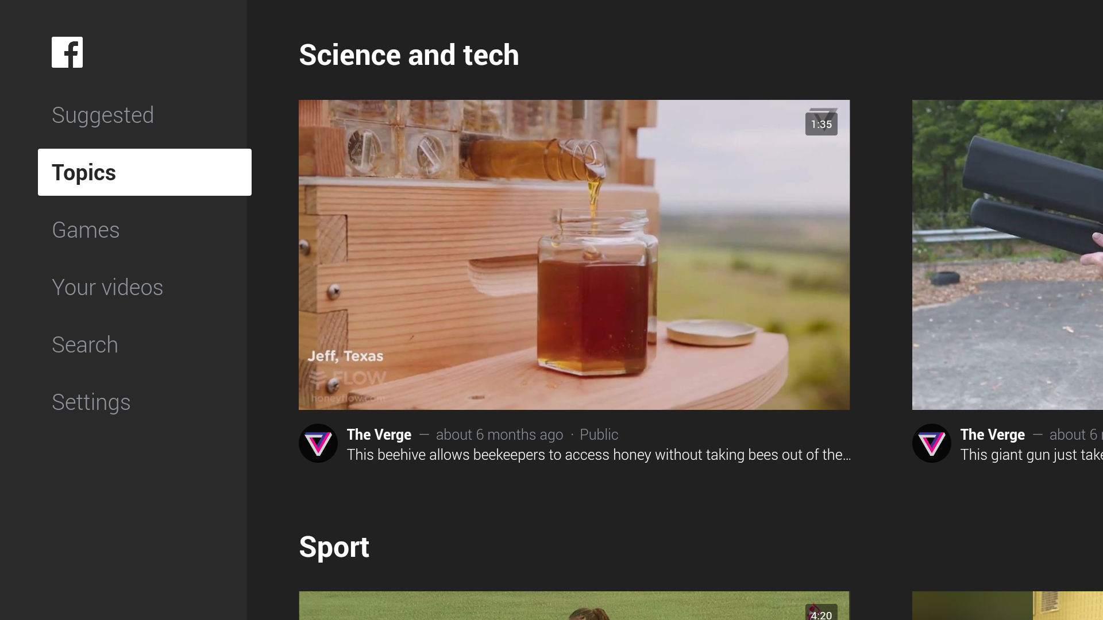The image size is (1103, 620).
Task: Go to the Games section
Action: 86,230
